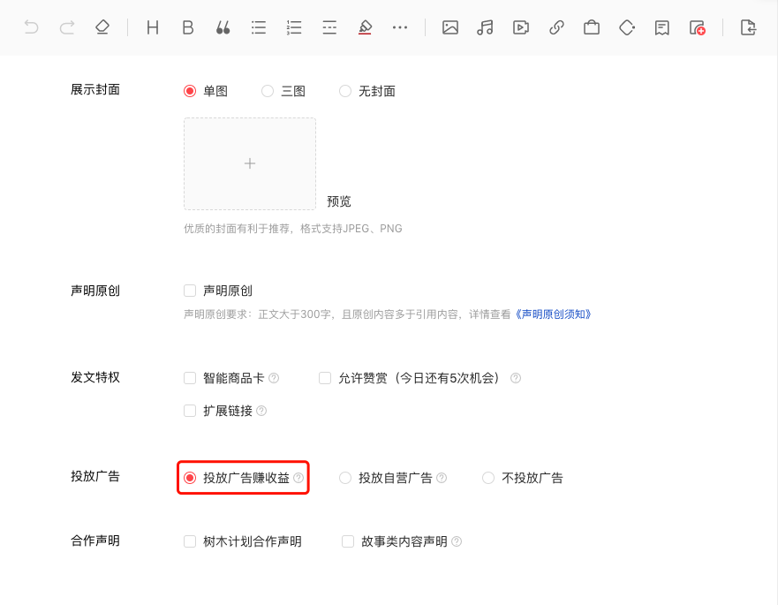The height and width of the screenshot is (605, 778).
Task: Enable 声明原创 checkbox
Action: tap(189, 291)
